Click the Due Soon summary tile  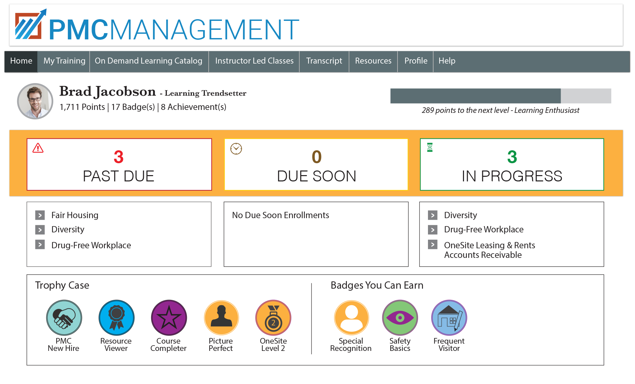tap(316, 165)
